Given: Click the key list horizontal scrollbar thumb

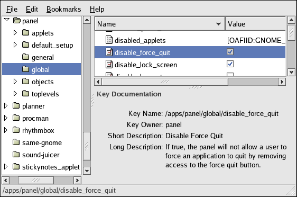Looking at the screenshot, I should (x=165, y=82).
